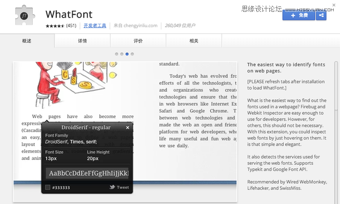Select the fourth carousel dot
340x204 pixels.
(x=132, y=54)
